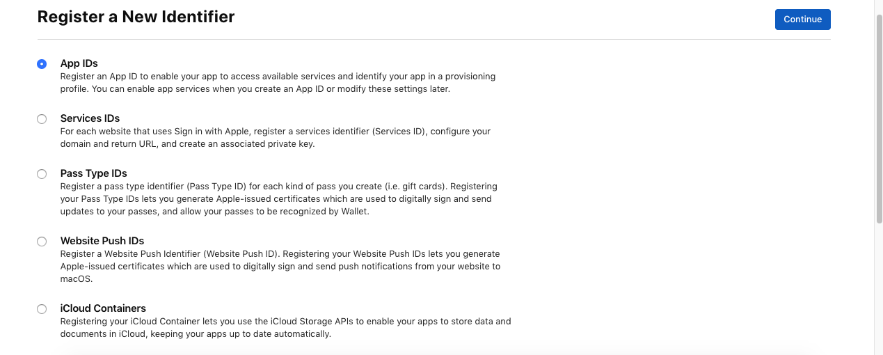Select the Pass Type IDs radio button

coord(42,174)
